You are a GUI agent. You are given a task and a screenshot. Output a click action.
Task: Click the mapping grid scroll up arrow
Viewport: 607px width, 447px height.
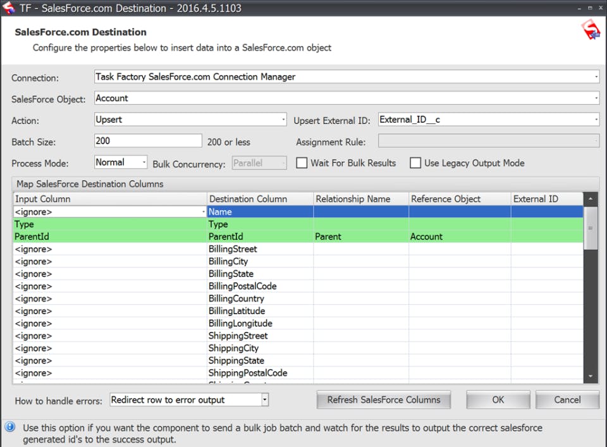point(591,199)
